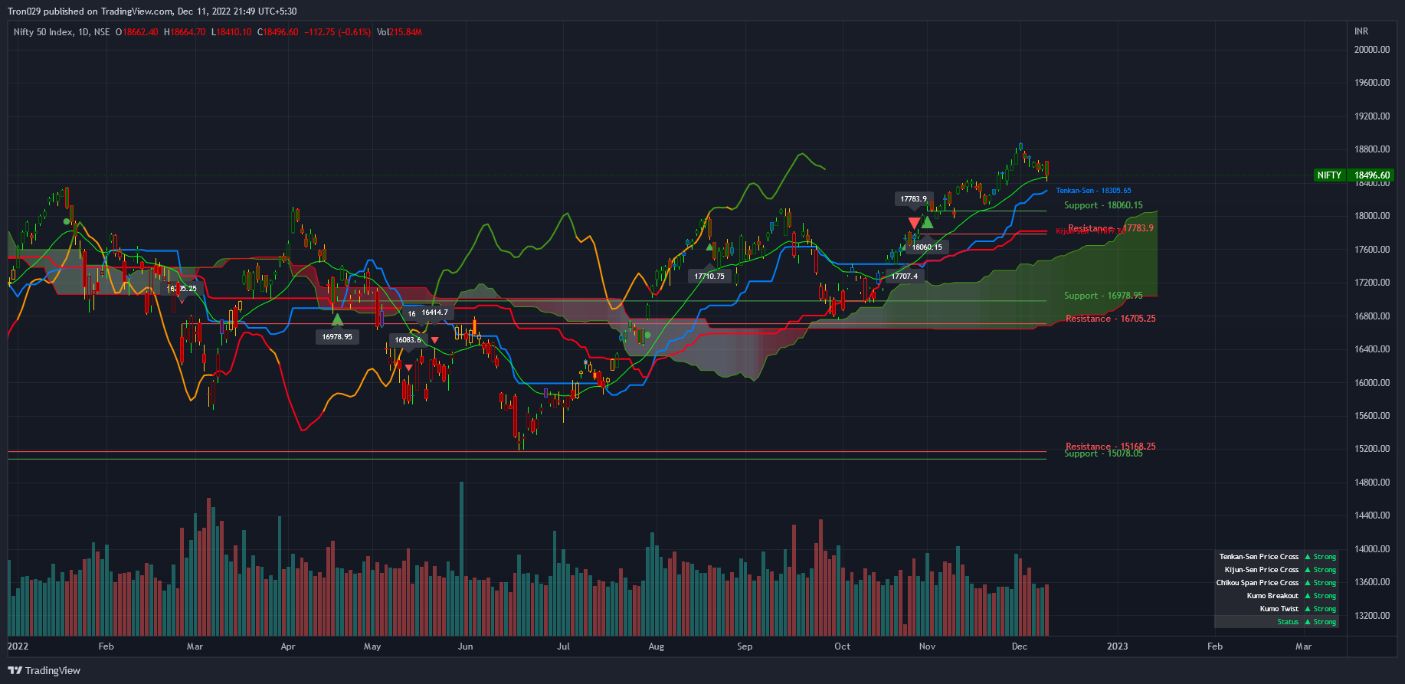Image resolution: width=1405 pixels, height=684 pixels.
Task: Click the 16083.6 price callout
Action: [x=408, y=340]
